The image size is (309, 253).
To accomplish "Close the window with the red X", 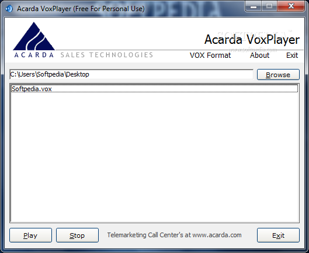I will (291, 6).
